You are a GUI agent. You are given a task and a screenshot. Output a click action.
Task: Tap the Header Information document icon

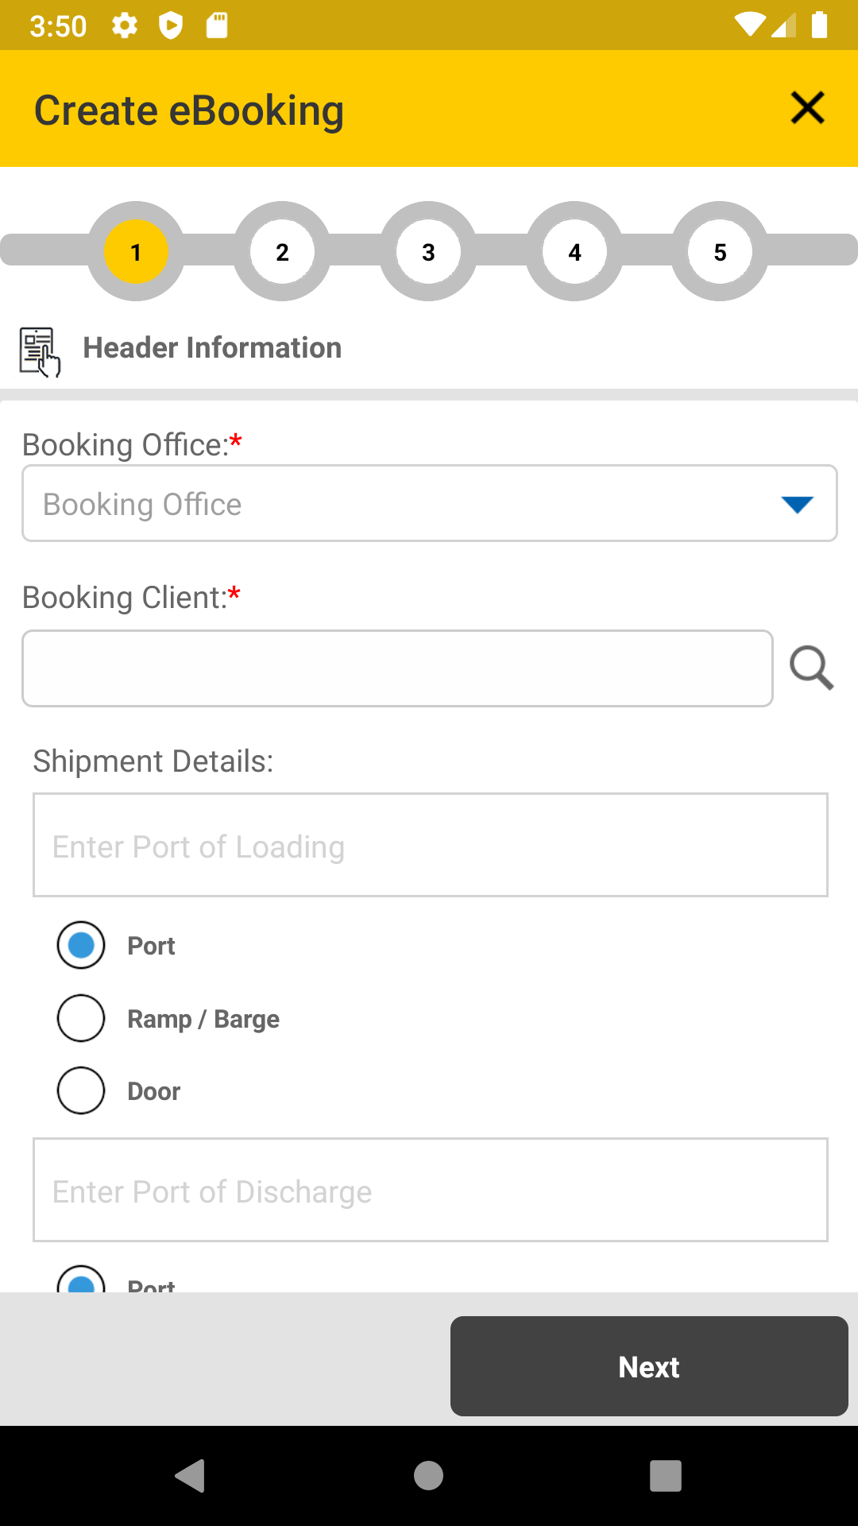[40, 351]
